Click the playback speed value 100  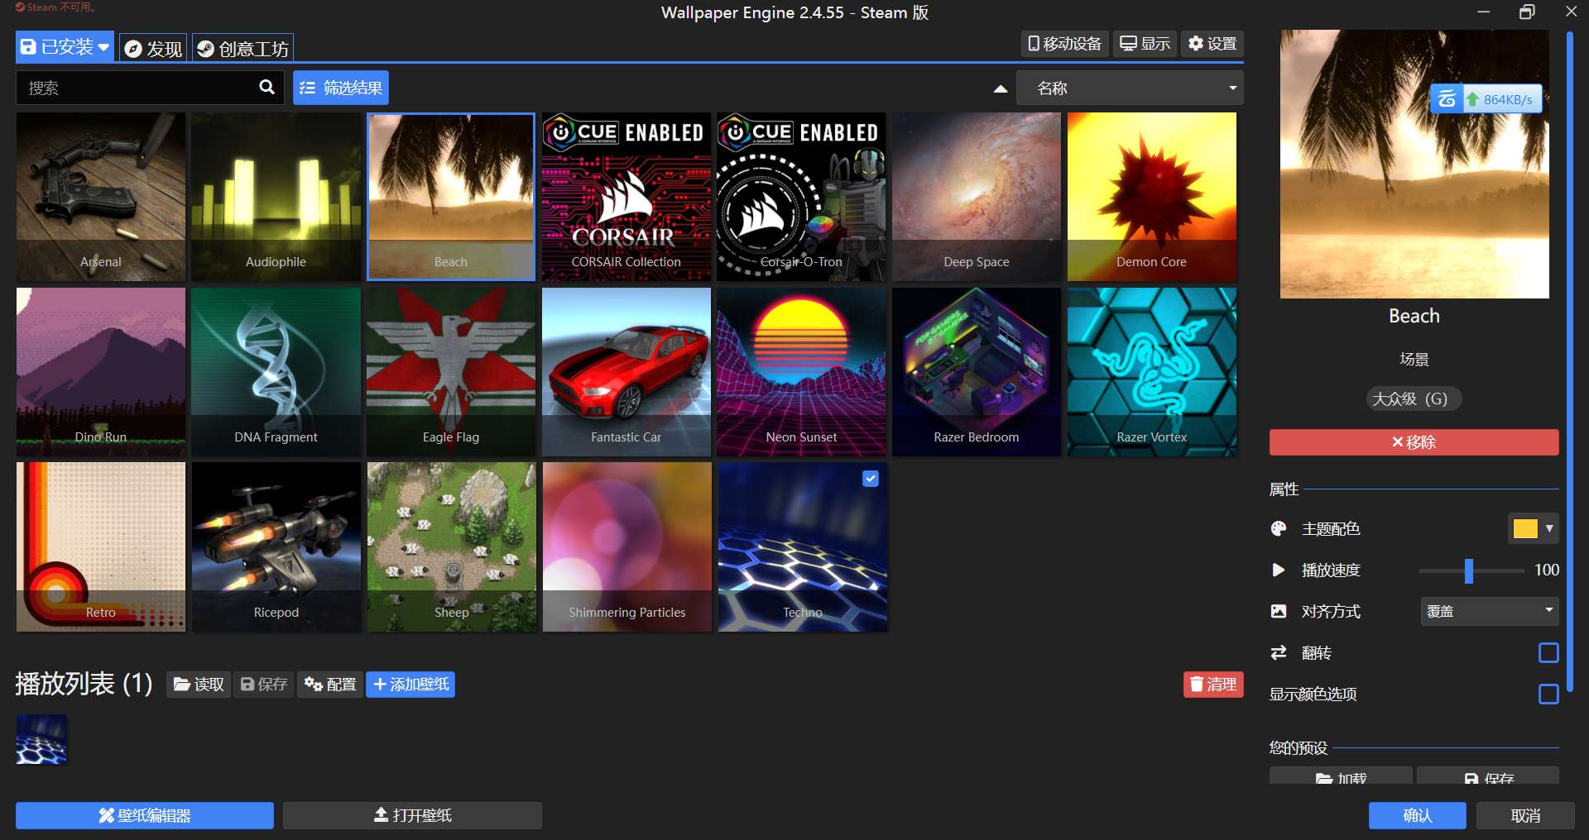1546,570
